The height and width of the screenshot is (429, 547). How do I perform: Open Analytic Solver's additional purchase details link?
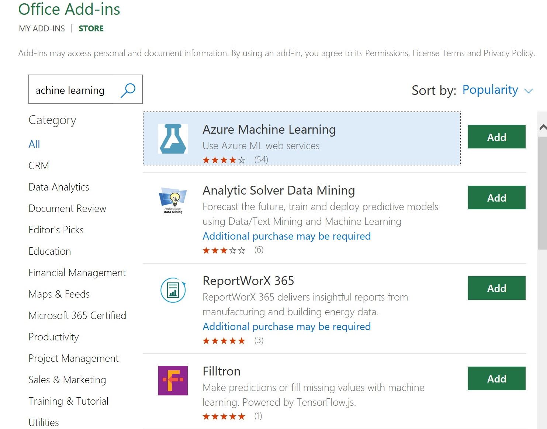[287, 236]
